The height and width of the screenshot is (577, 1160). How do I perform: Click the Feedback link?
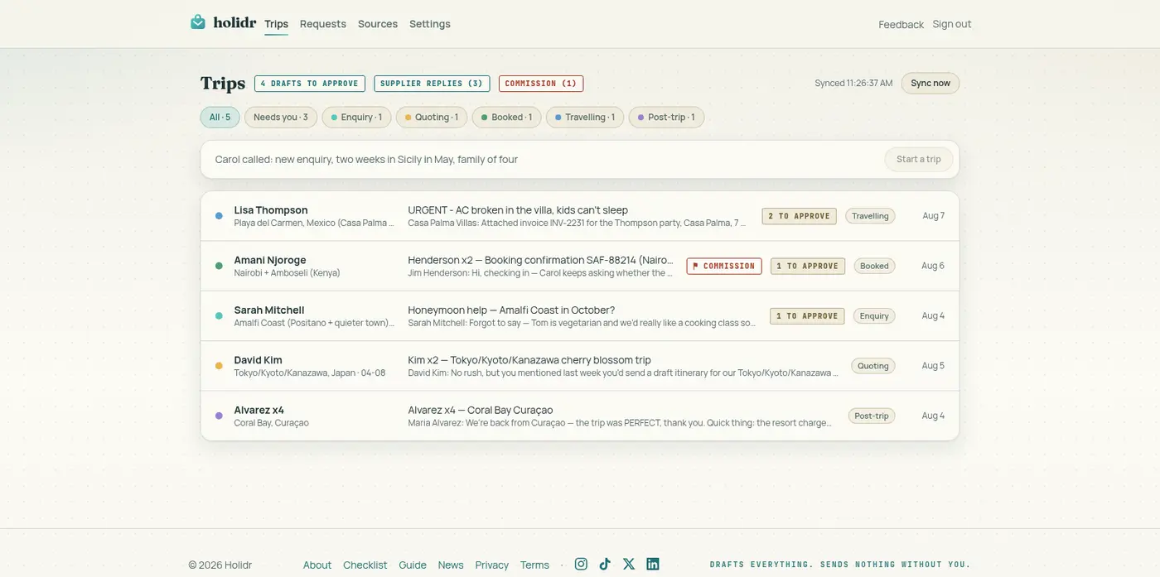tap(901, 24)
